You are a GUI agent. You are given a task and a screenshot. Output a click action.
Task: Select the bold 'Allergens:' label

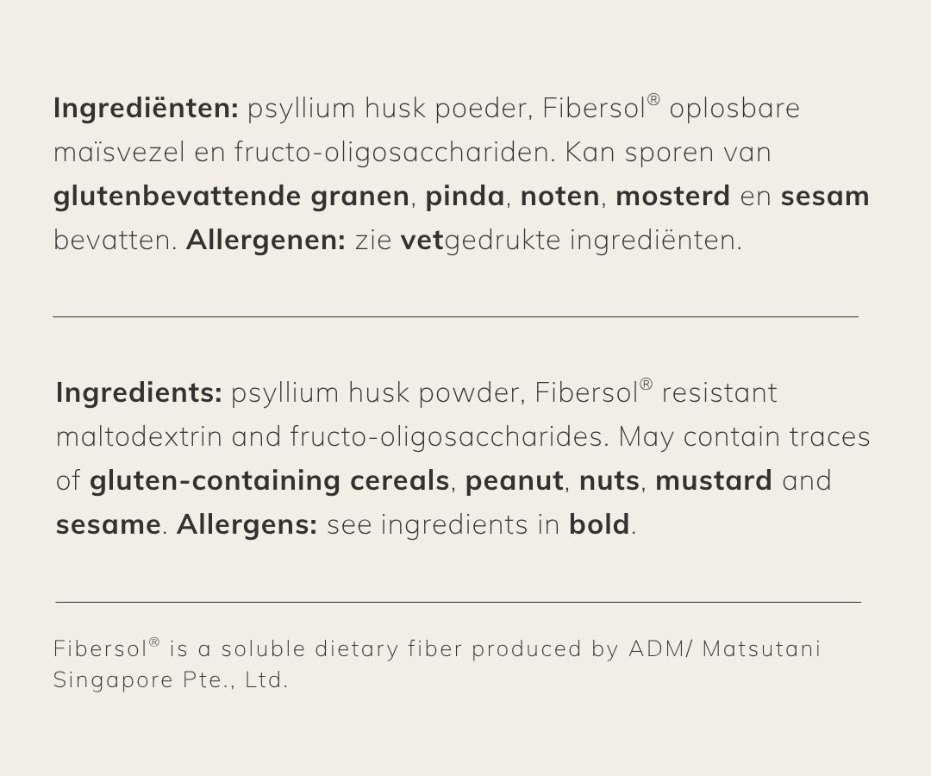[247, 524]
